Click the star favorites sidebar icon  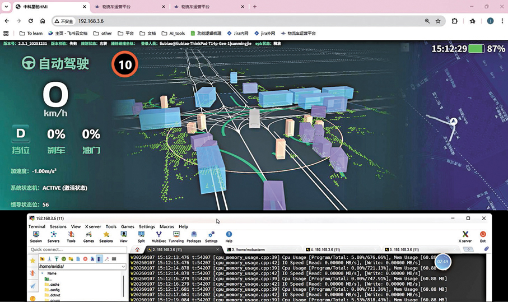coord(32,261)
